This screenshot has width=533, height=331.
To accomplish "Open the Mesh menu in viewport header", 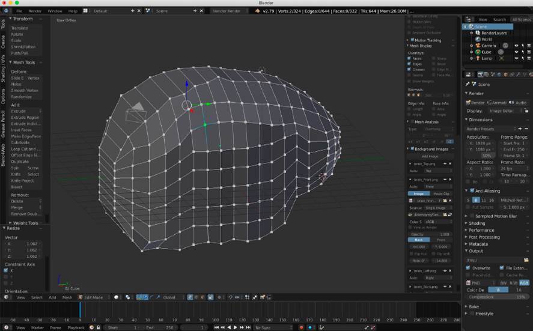I will tap(67, 297).
